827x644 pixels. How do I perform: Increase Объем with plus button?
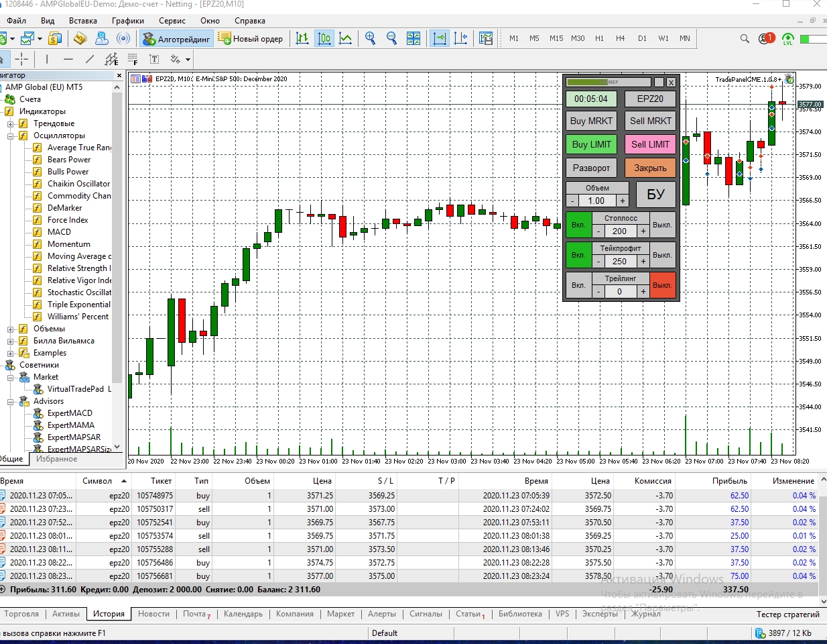[x=623, y=201]
